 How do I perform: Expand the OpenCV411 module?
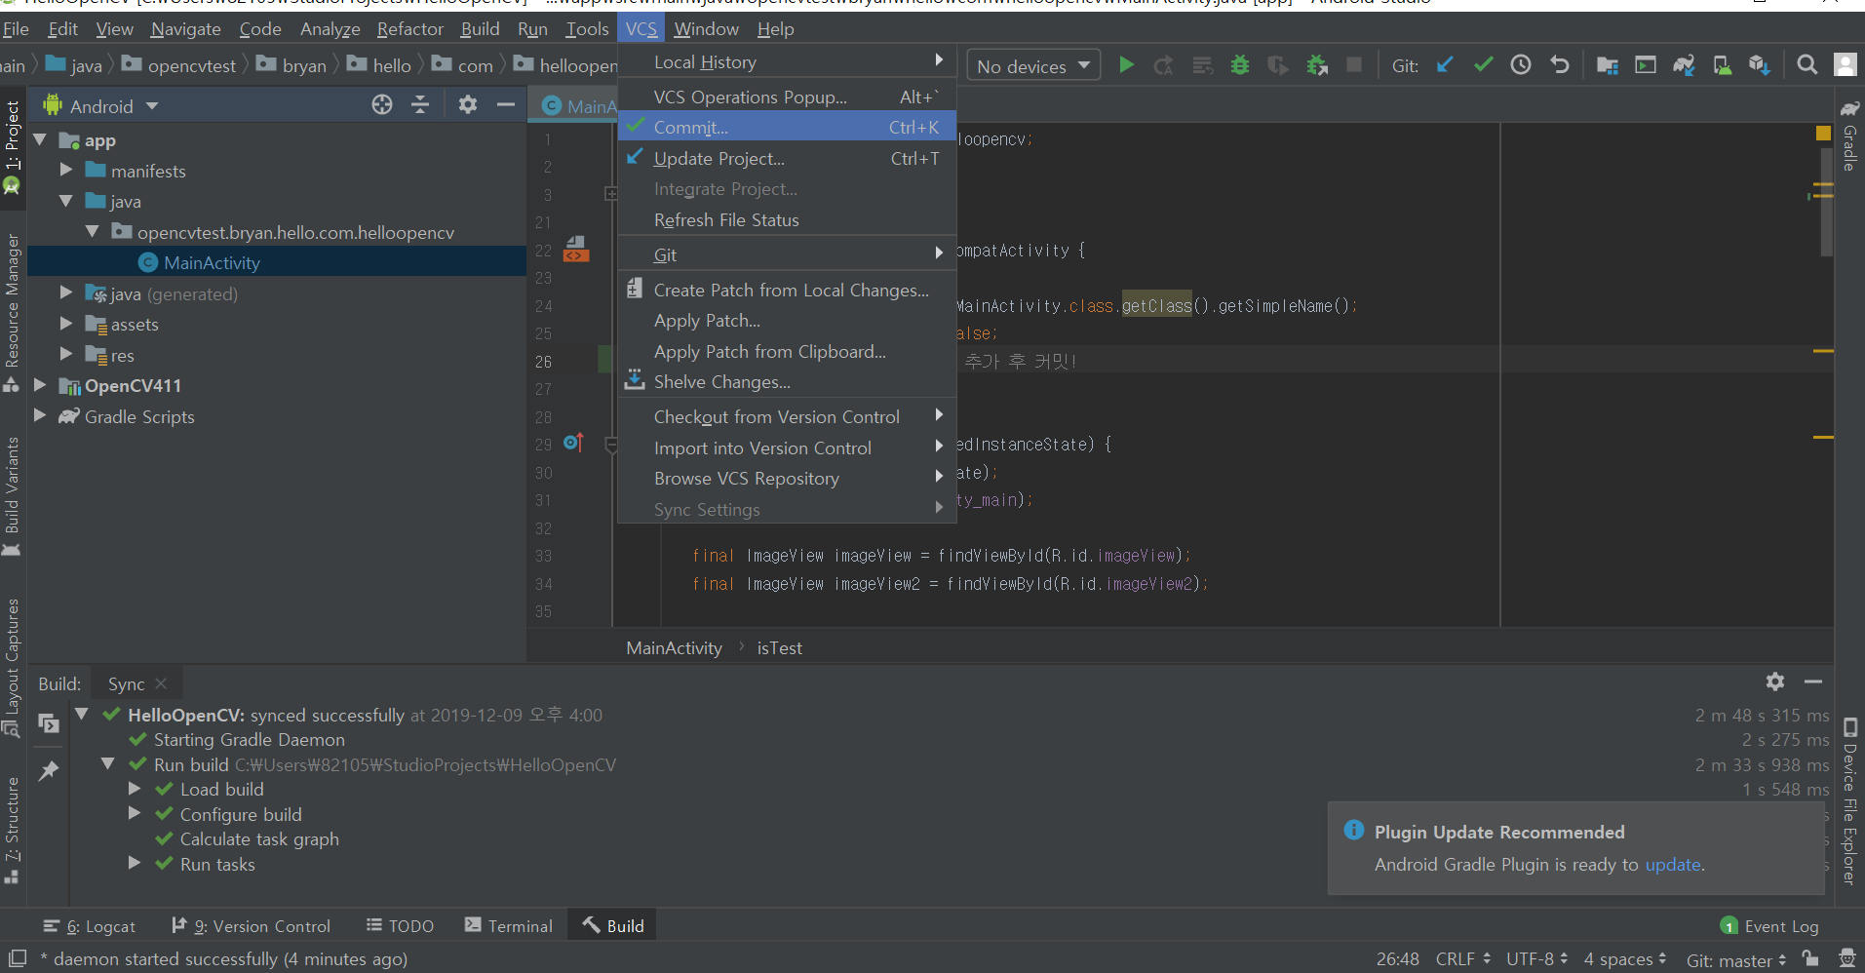point(40,385)
